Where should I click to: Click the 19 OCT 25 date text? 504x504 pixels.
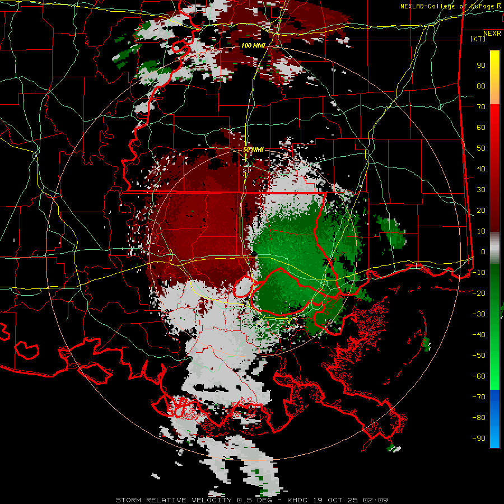335,500
